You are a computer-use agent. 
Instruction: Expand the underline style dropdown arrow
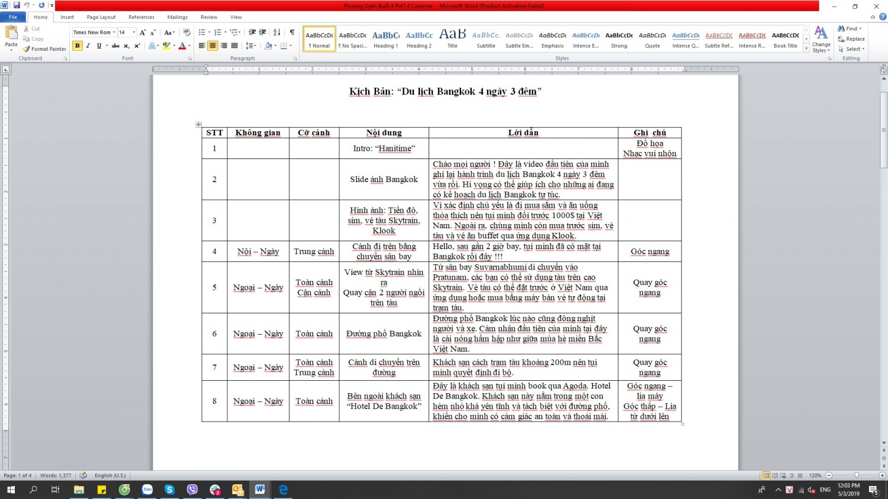point(107,46)
